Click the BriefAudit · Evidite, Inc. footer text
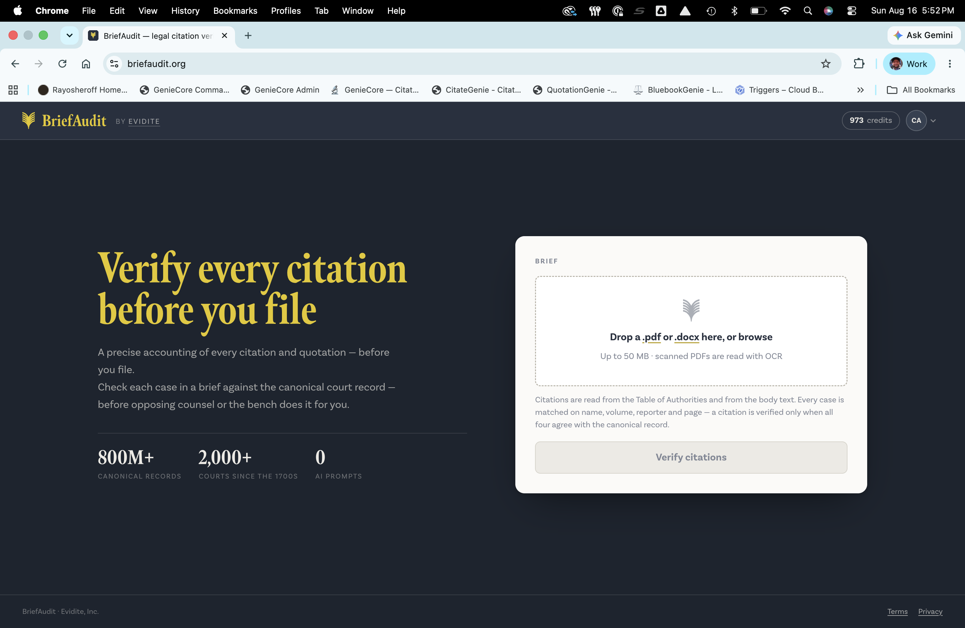965x628 pixels. (60, 611)
